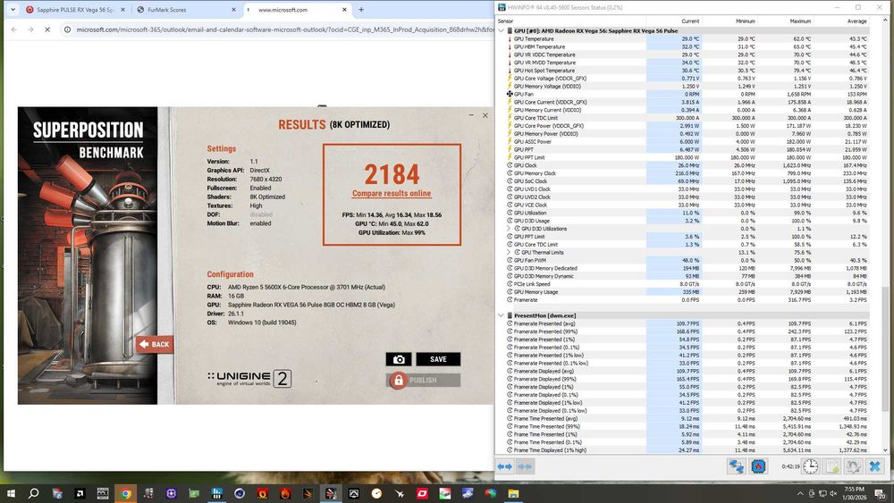This screenshot has width=894, height=503.
Task: Open HWiNFO remote network connection icon
Action: [x=736, y=466]
